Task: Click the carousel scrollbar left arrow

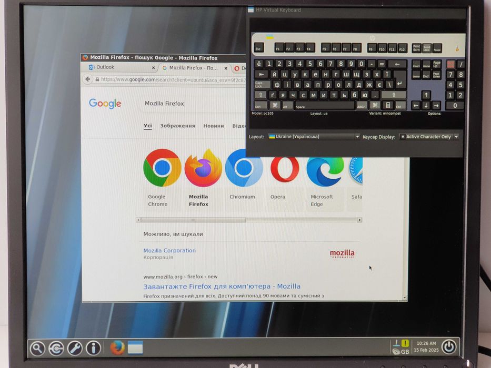Action: 138,220
